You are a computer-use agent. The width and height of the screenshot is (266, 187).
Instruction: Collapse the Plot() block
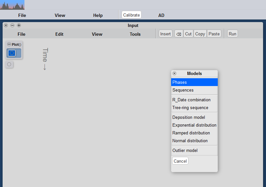[9, 44]
